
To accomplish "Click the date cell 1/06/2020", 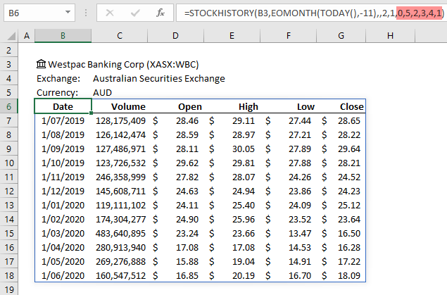I will 63,275.
